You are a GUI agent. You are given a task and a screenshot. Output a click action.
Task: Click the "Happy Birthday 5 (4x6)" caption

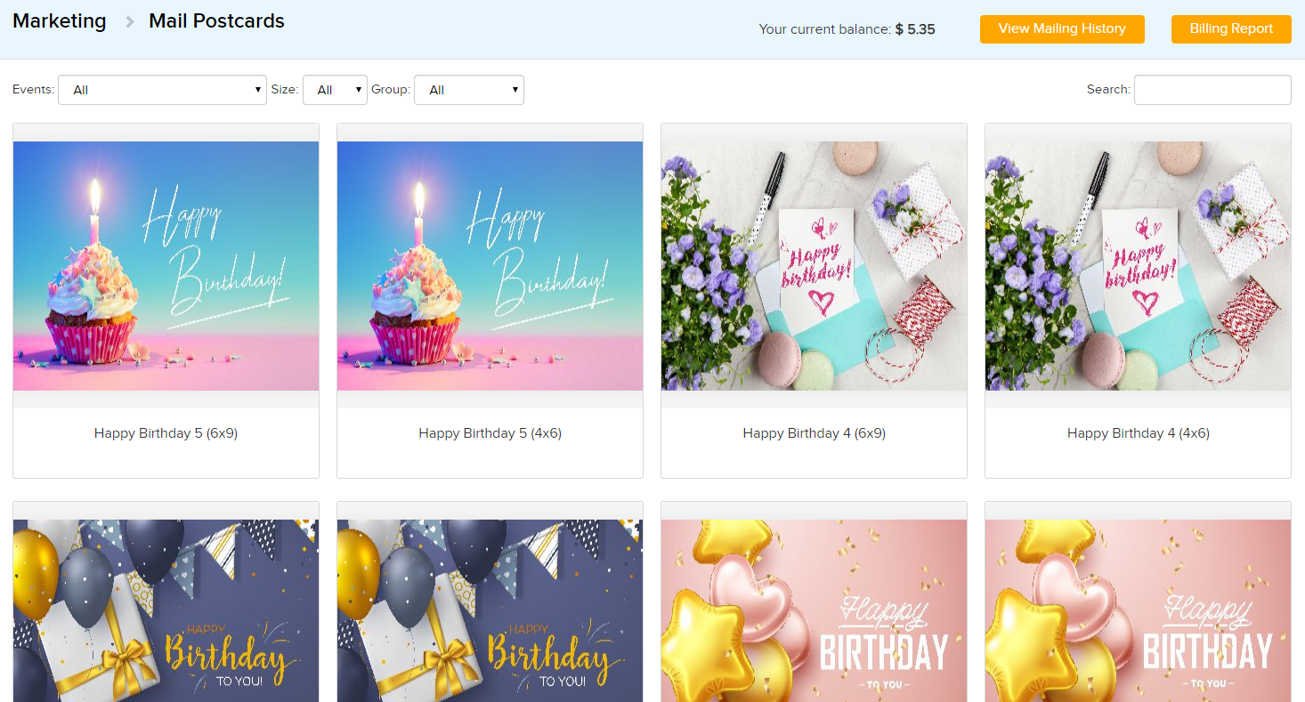pos(490,433)
